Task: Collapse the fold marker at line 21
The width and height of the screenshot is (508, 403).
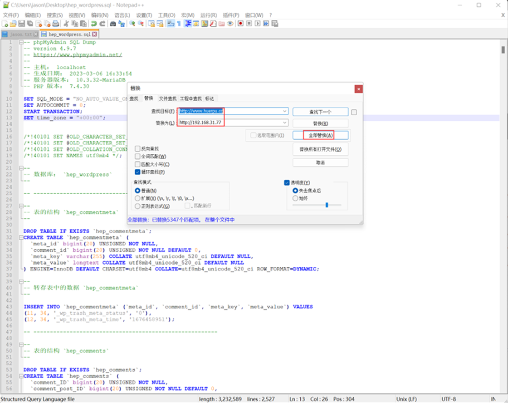Action: pyautogui.click(x=21, y=168)
